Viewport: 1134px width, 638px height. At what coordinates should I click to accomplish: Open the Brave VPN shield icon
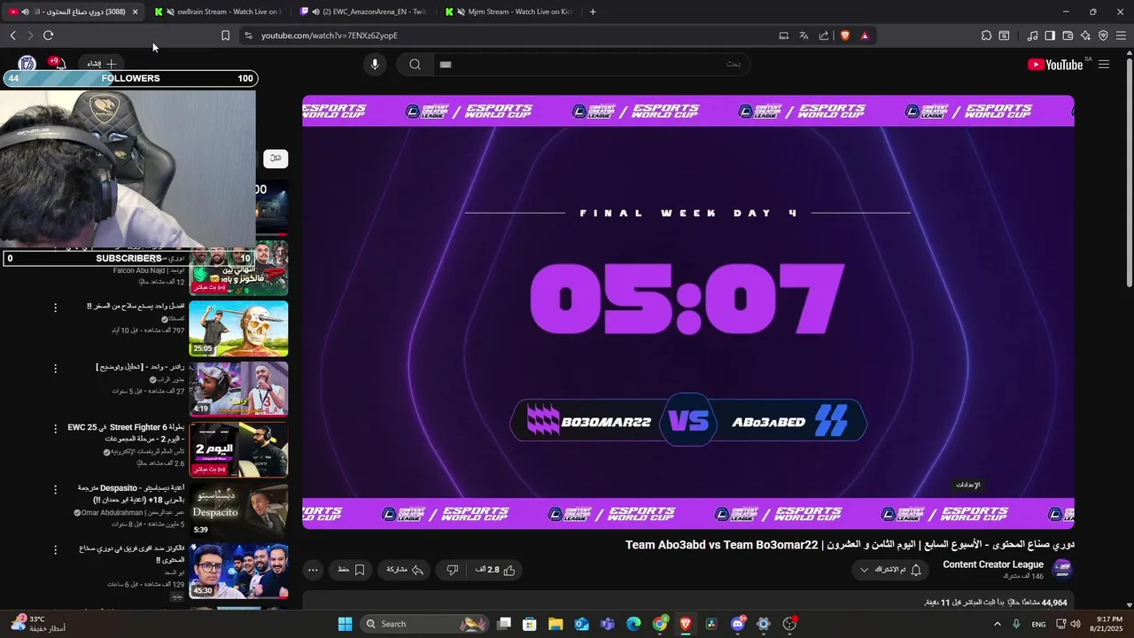pos(1103,35)
